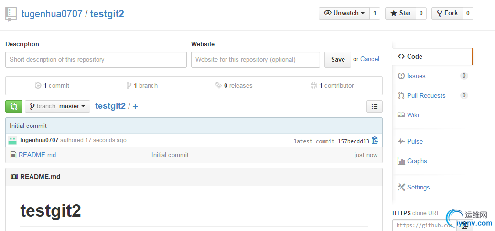Open the Issues tab
The height and width of the screenshot is (231, 495).
416,76
